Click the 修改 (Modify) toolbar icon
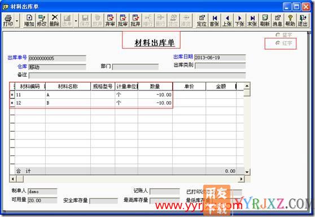 point(42,20)
